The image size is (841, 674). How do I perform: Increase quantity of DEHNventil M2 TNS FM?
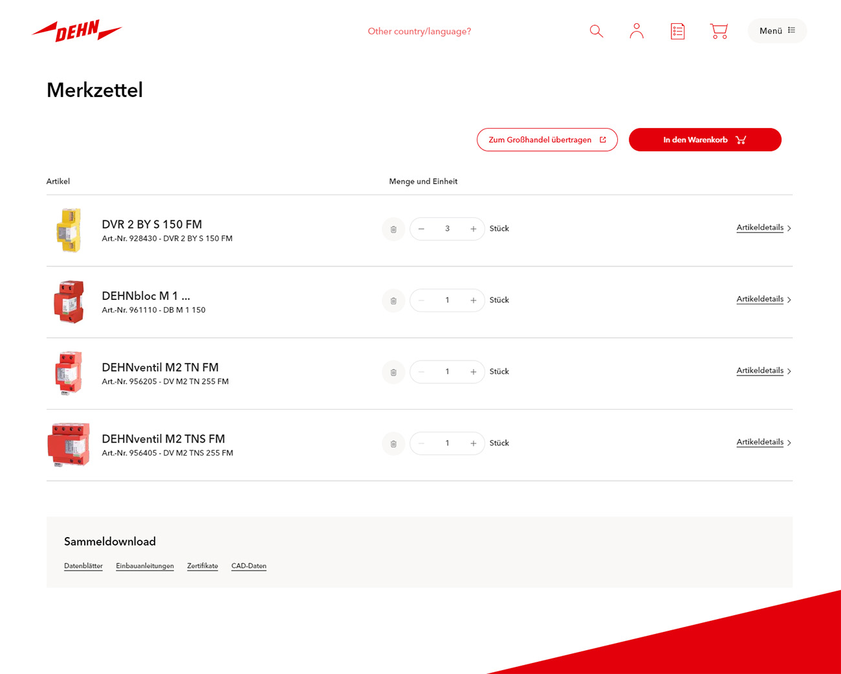[474, 443]
